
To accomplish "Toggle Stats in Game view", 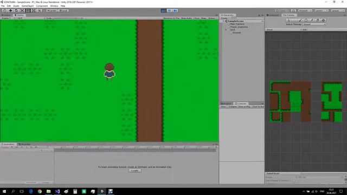I will click(x=204, y=18).
